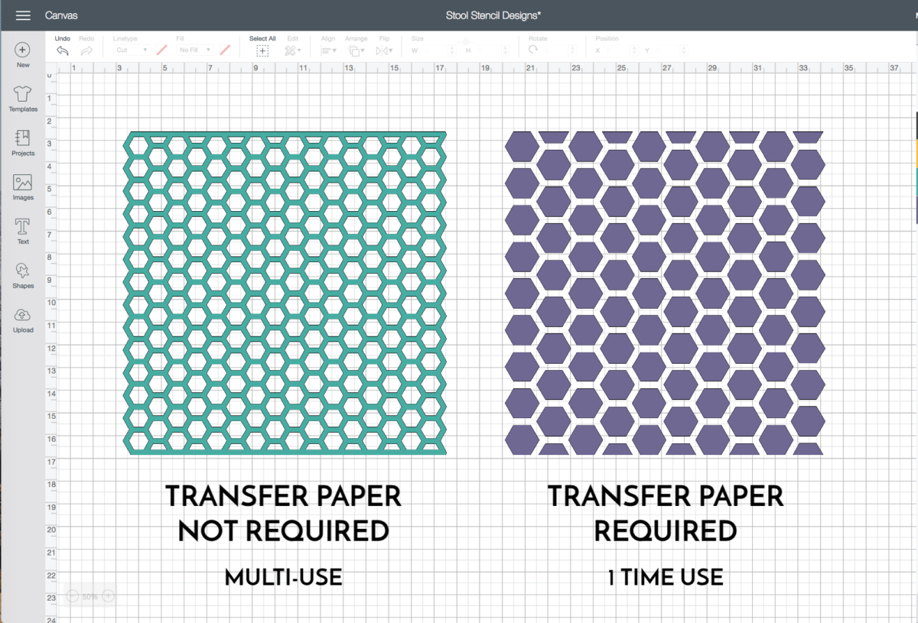Click the Undo arrow
The height and width of the screenshot is (623, 918).
(63, 49)
